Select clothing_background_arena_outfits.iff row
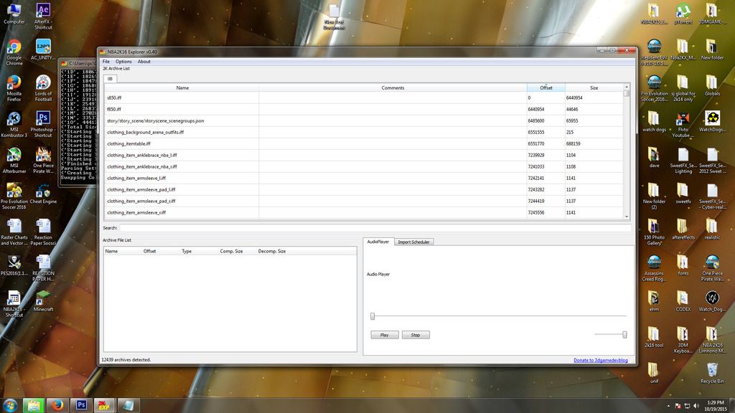The height and width of the screenshot is (413, 735). pyautogui.click(x=364, y=132)
